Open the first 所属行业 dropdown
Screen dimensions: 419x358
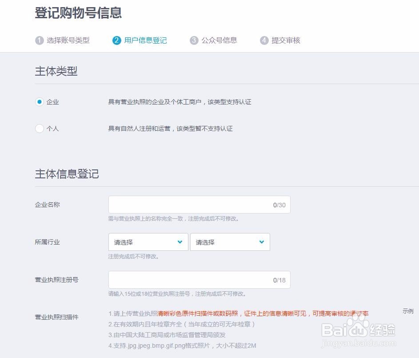(148, 241)
